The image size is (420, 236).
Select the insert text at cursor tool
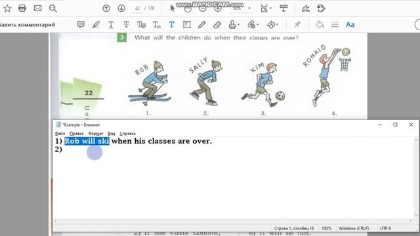pos(156,25)
